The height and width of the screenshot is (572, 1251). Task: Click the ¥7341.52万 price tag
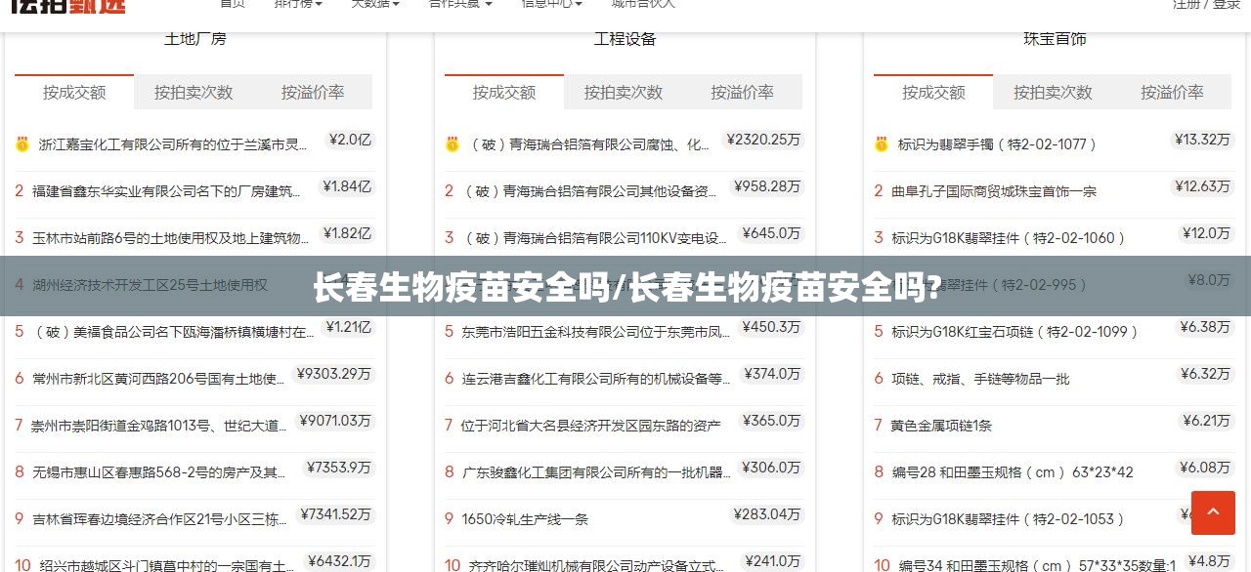point(335,514)
